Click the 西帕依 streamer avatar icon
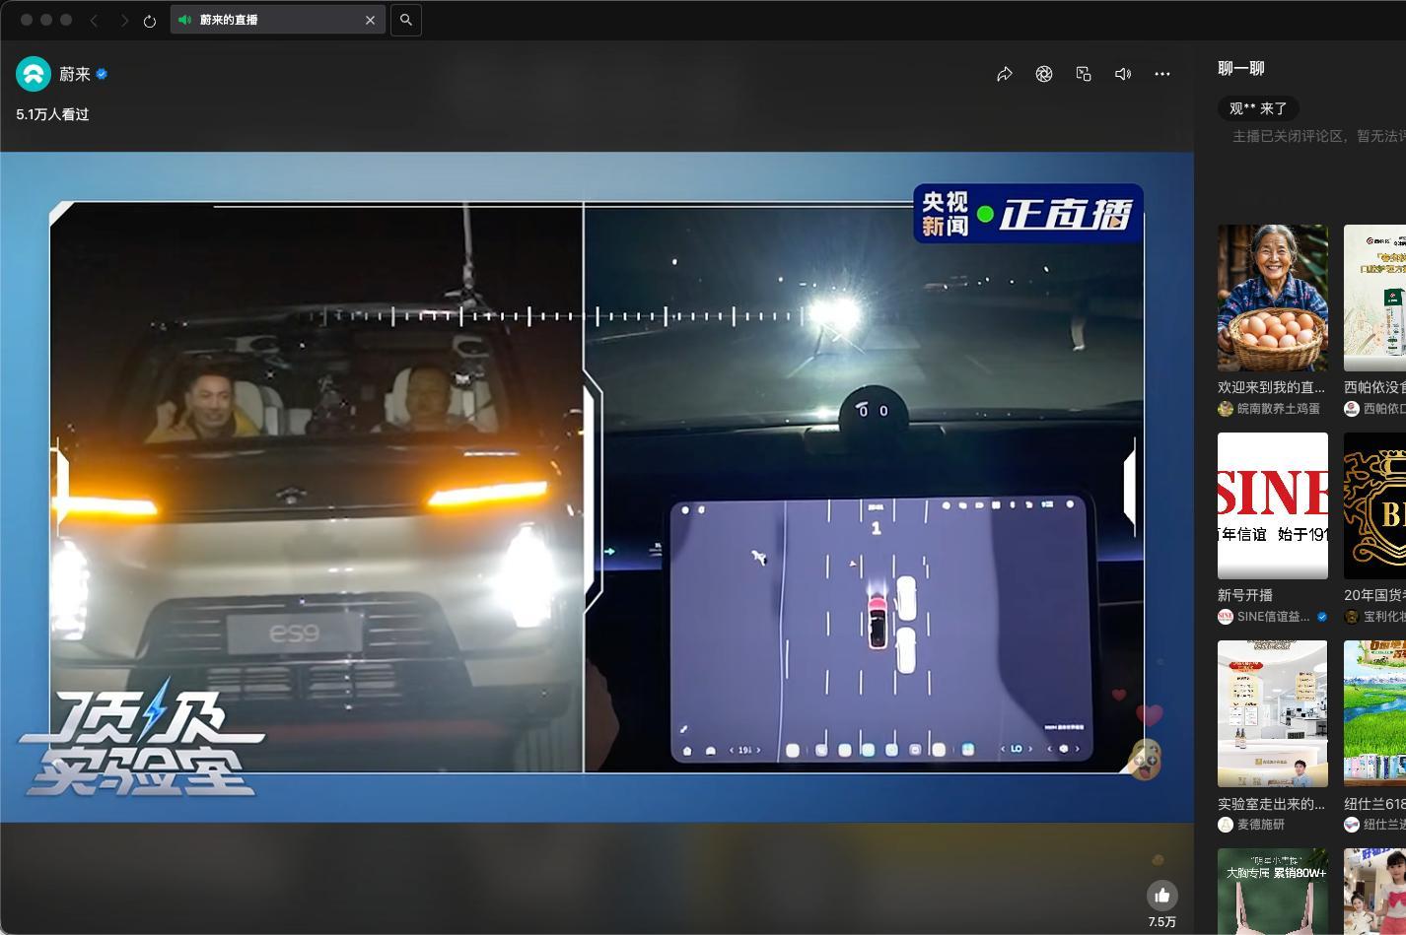Screen dimensions: 1406x935 pyautogui.click(x=1352, y=408)
